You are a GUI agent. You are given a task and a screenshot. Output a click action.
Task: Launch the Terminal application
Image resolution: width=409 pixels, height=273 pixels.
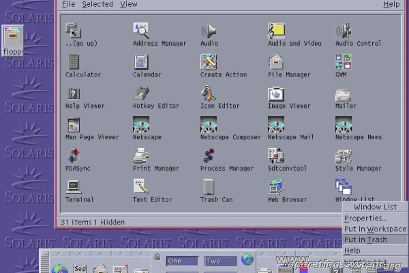pos(73,186)
